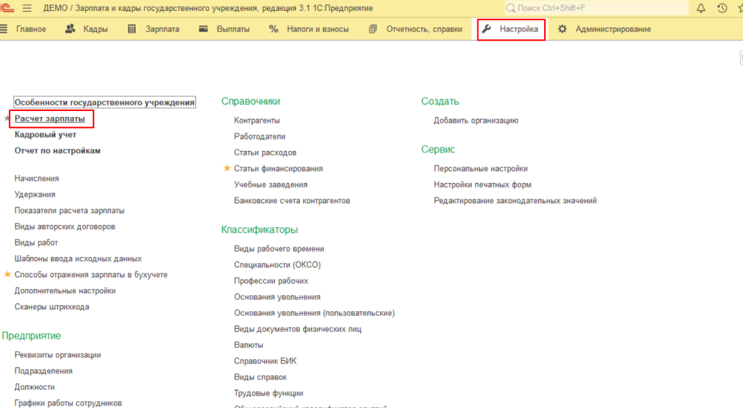Toggle favorite star for Статьи финансирования

pos(227,168)
